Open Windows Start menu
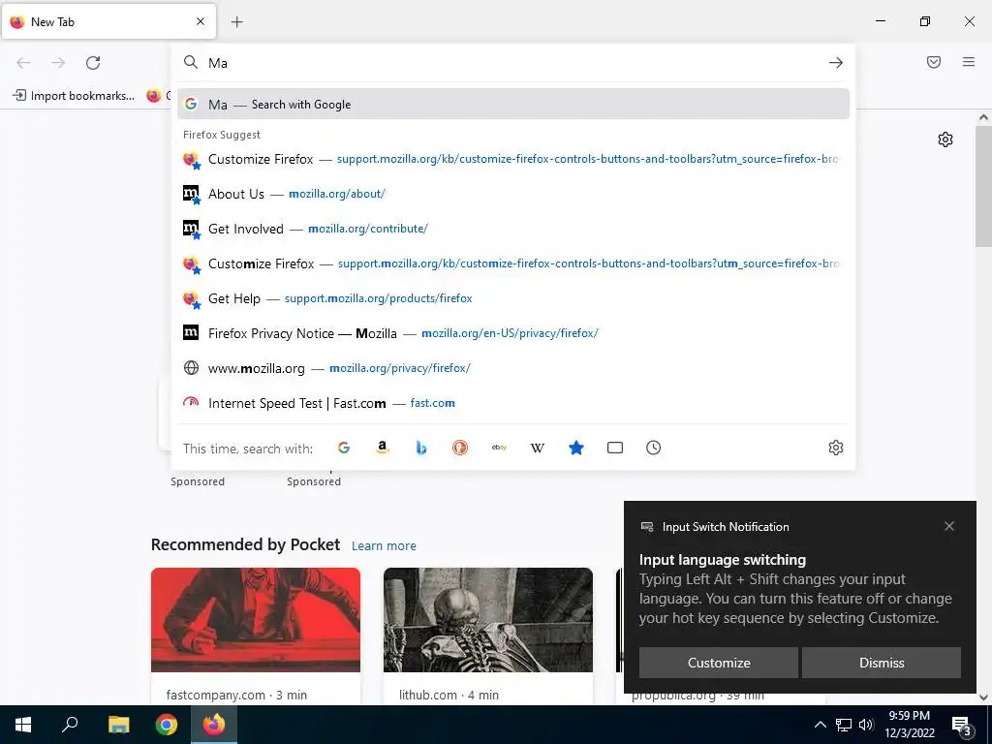992x744 pixels. coord(23,725)
